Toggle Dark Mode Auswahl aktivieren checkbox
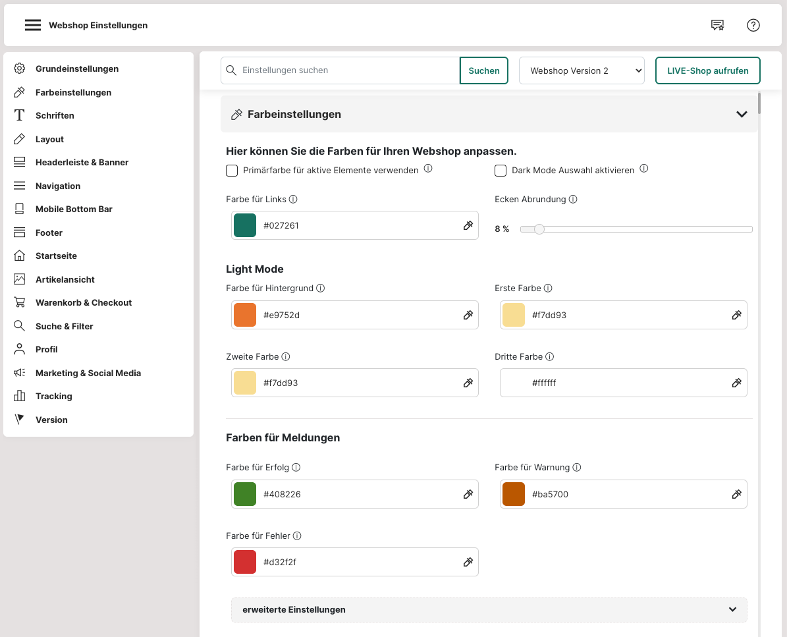This screenshot has height=637, width=787. coord(501,171)
